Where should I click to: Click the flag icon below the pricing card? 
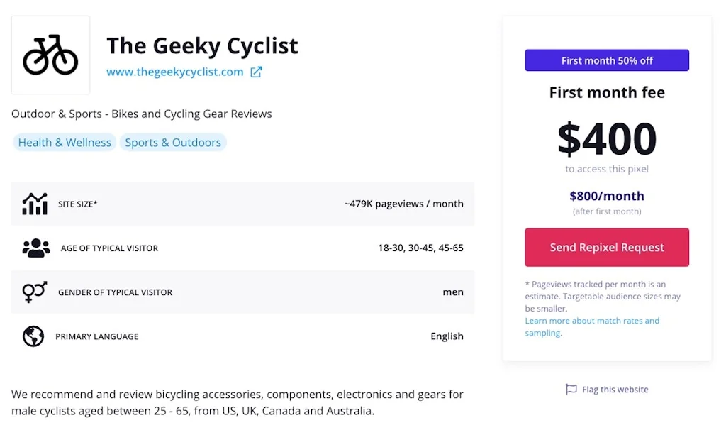(571, 390)
